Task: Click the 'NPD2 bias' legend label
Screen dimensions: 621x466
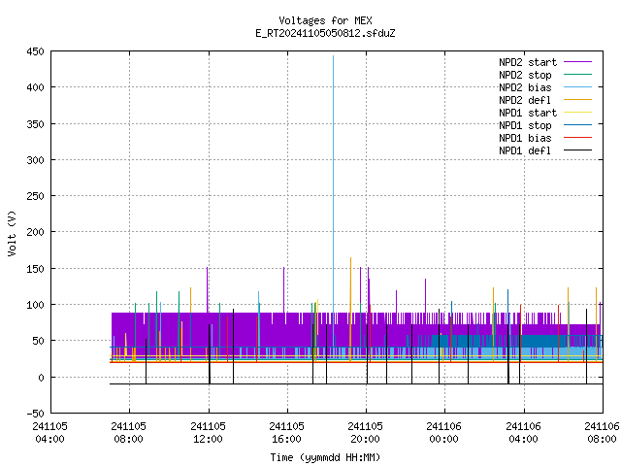Action: 525,87
